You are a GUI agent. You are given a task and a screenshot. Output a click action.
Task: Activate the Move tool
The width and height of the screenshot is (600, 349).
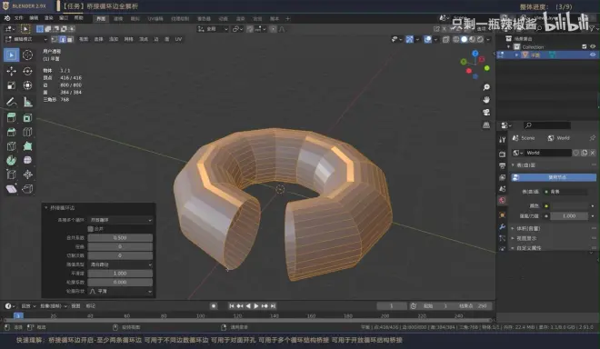coord(12,71)
